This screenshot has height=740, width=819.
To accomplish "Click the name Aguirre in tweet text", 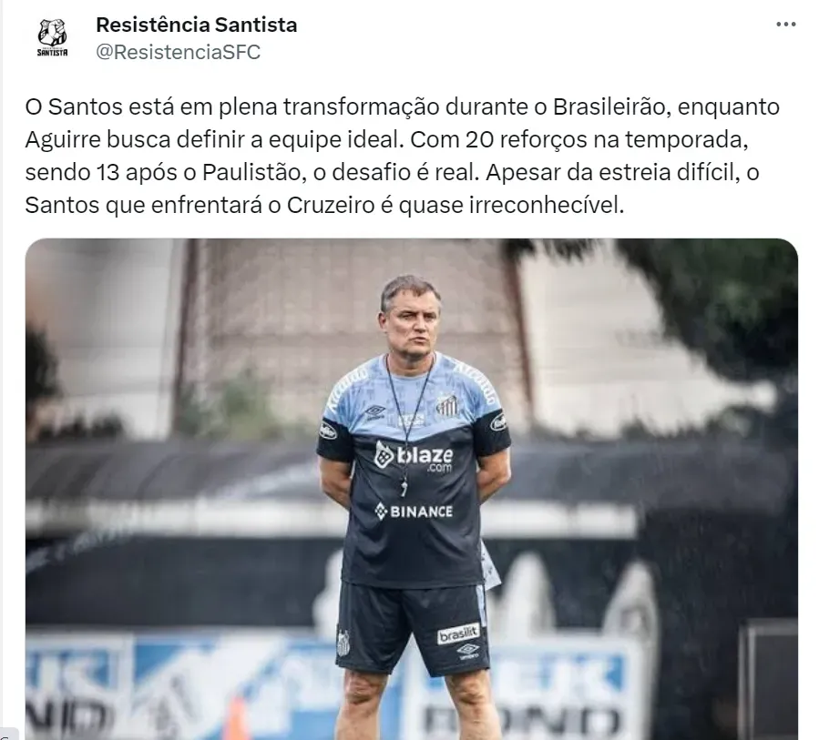I will tap(62, 140).
